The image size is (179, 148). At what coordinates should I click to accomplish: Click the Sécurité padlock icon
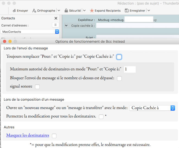pos(66,11)
